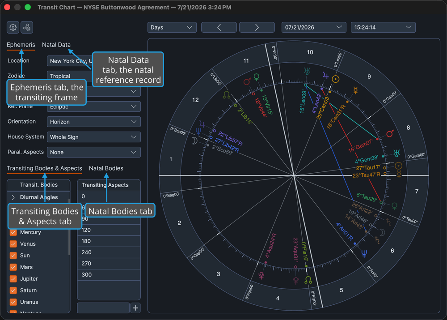Select the 300 aspect row
The height and width of the screenshot is (320, 447).
109,275
